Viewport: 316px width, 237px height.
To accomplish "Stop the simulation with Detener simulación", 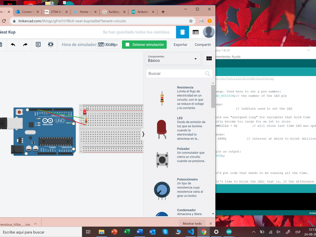I will 144,44.
